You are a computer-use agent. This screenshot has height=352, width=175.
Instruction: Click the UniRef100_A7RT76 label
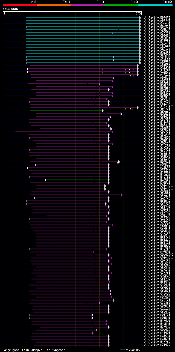coord(157,300)
